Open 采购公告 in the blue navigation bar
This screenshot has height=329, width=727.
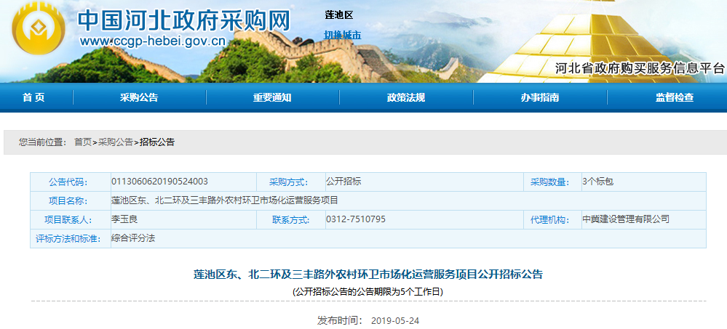[139, 98]
